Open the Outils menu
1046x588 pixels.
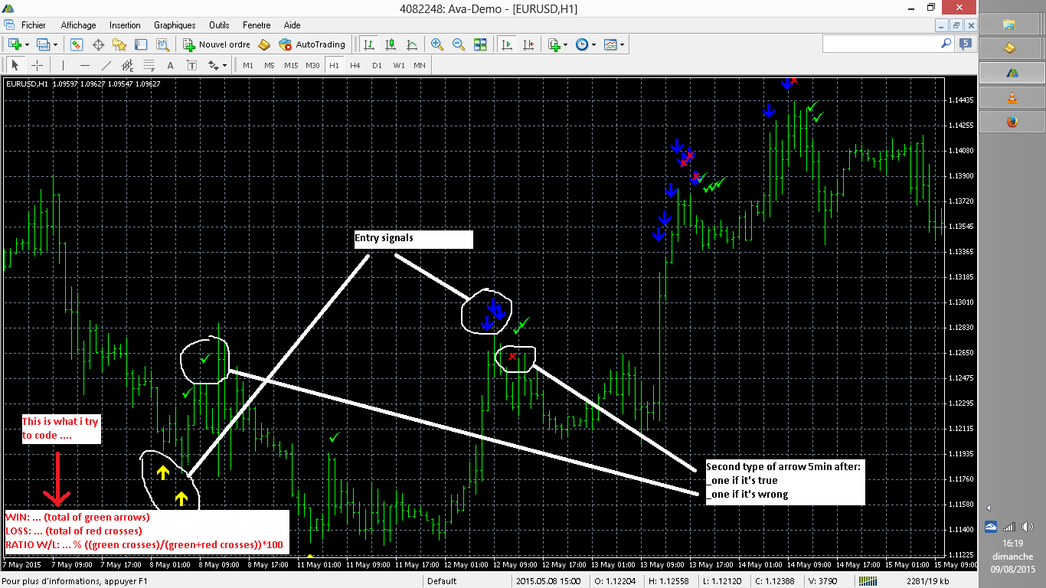[219, 24]
